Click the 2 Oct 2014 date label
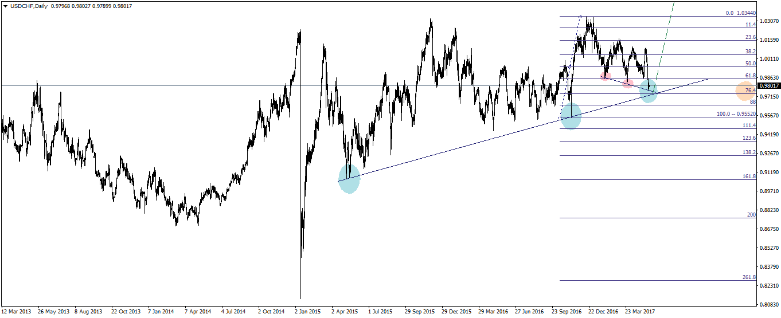 272,312
